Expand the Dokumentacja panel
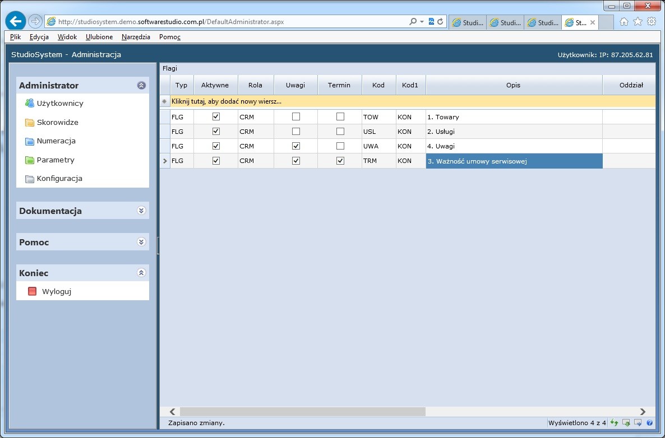This screenshot has width=665, height=438. pos(142,211)
